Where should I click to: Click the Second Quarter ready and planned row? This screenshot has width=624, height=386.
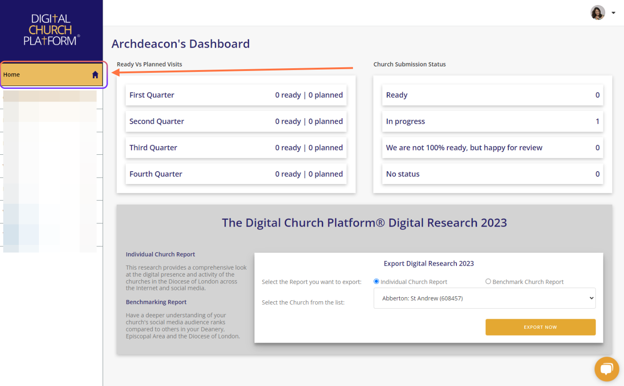pyautogui.click(x=236, y=121)
